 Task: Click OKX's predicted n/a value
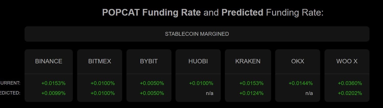[309, 93]
